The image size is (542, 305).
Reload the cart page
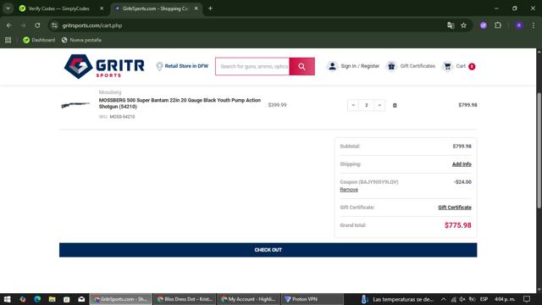[x=37, y=25]
